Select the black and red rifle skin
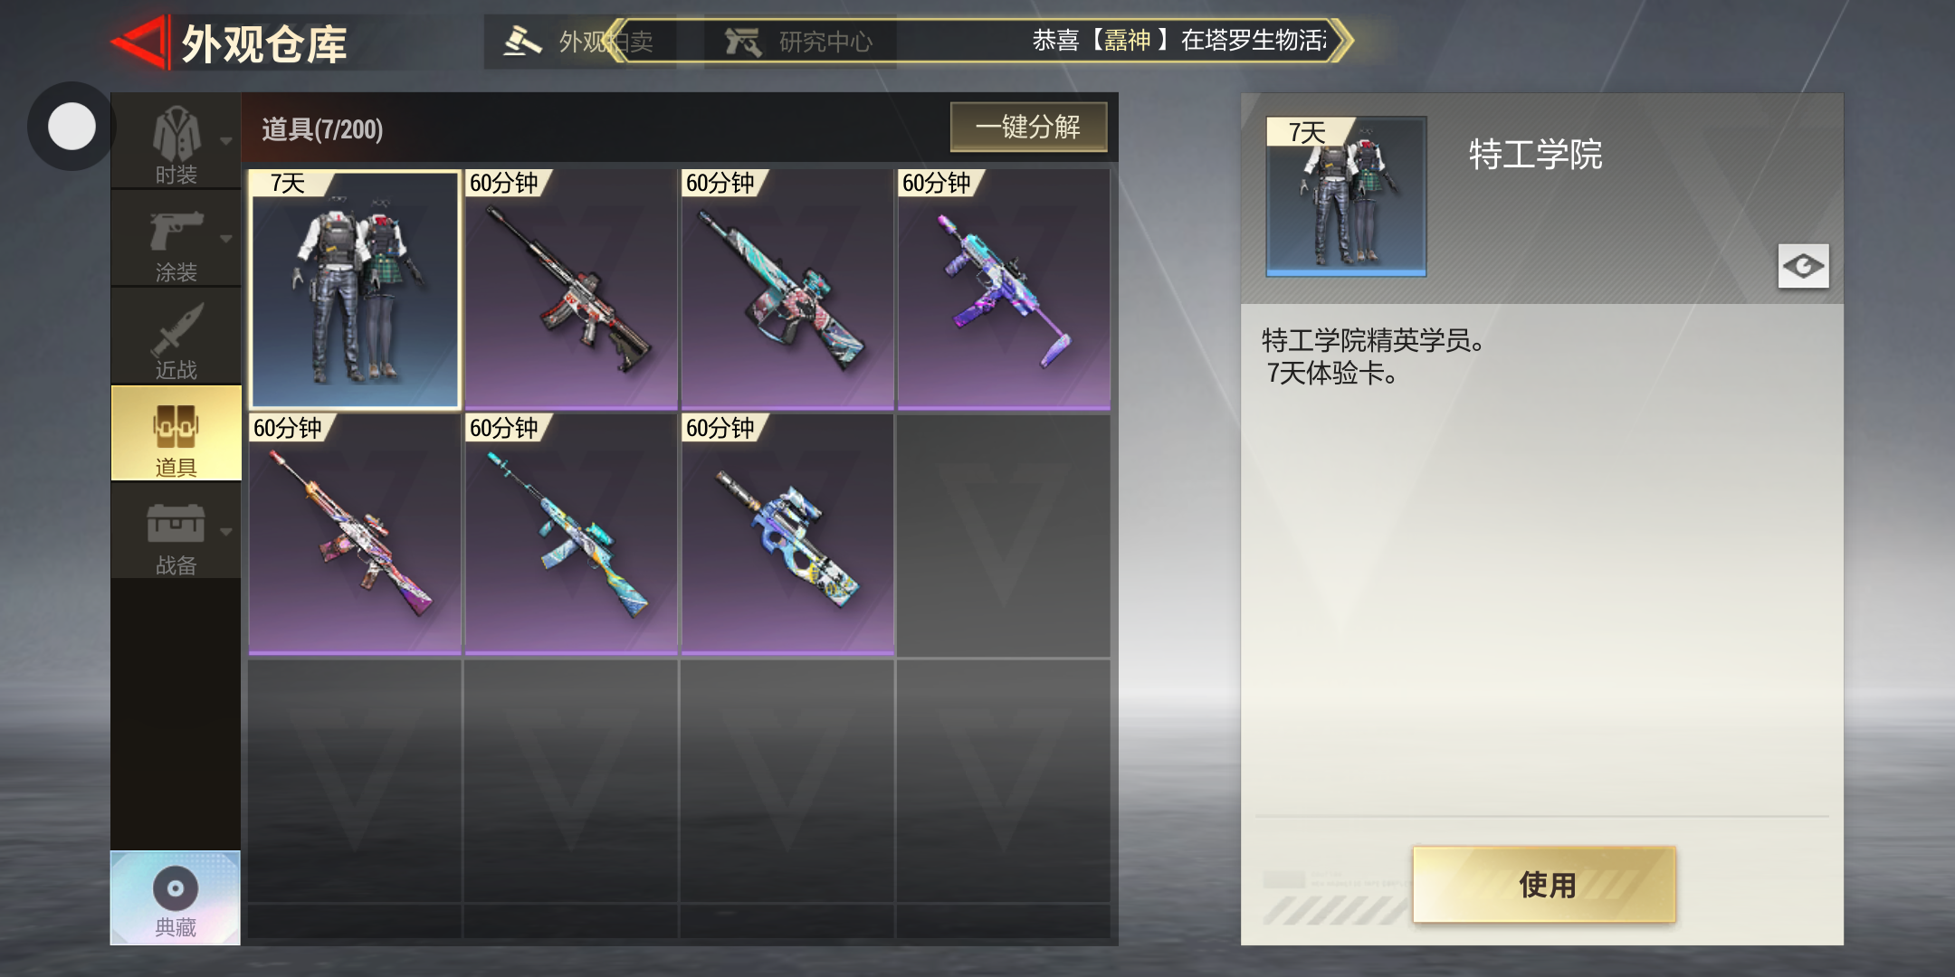This screenshot has width=1955, height=977. (571, 289)
